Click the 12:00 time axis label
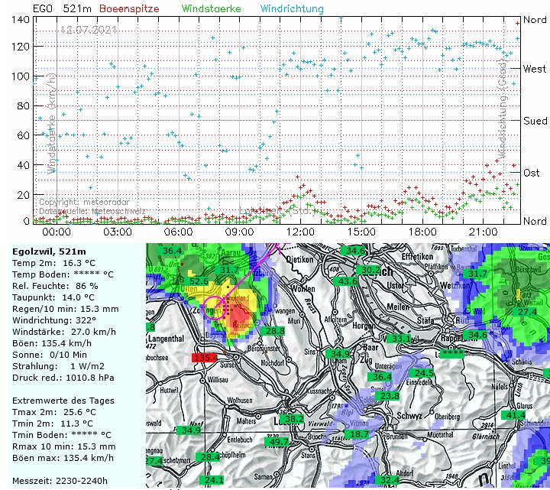 pyautogui.click(x=300, y=232)
